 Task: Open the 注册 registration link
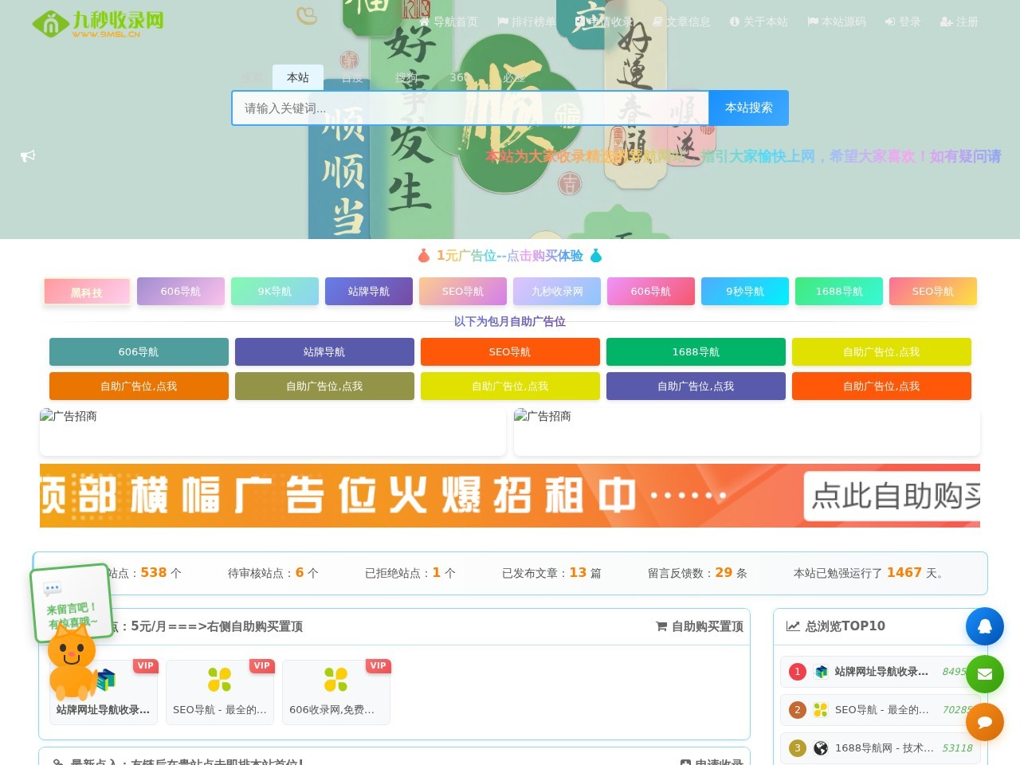(959, 22)
